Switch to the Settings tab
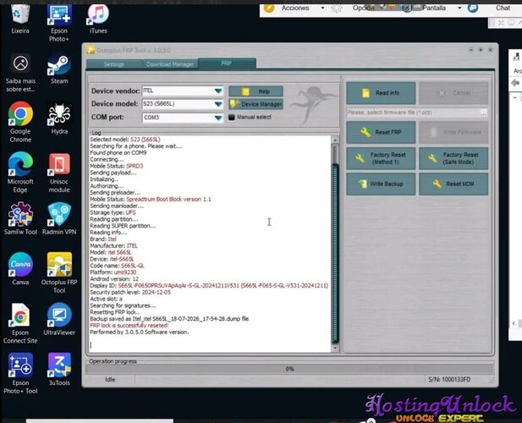Screen dimensions: 522x423 tap(114, 64)
